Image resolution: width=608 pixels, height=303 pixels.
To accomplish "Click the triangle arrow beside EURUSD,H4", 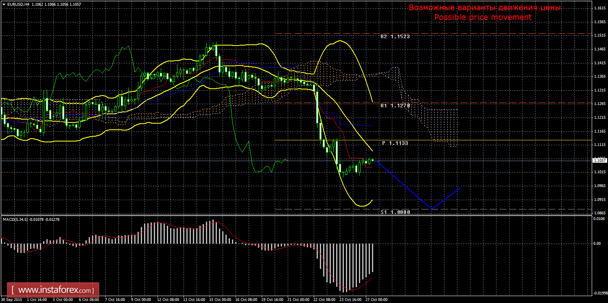I will point(4,4).
